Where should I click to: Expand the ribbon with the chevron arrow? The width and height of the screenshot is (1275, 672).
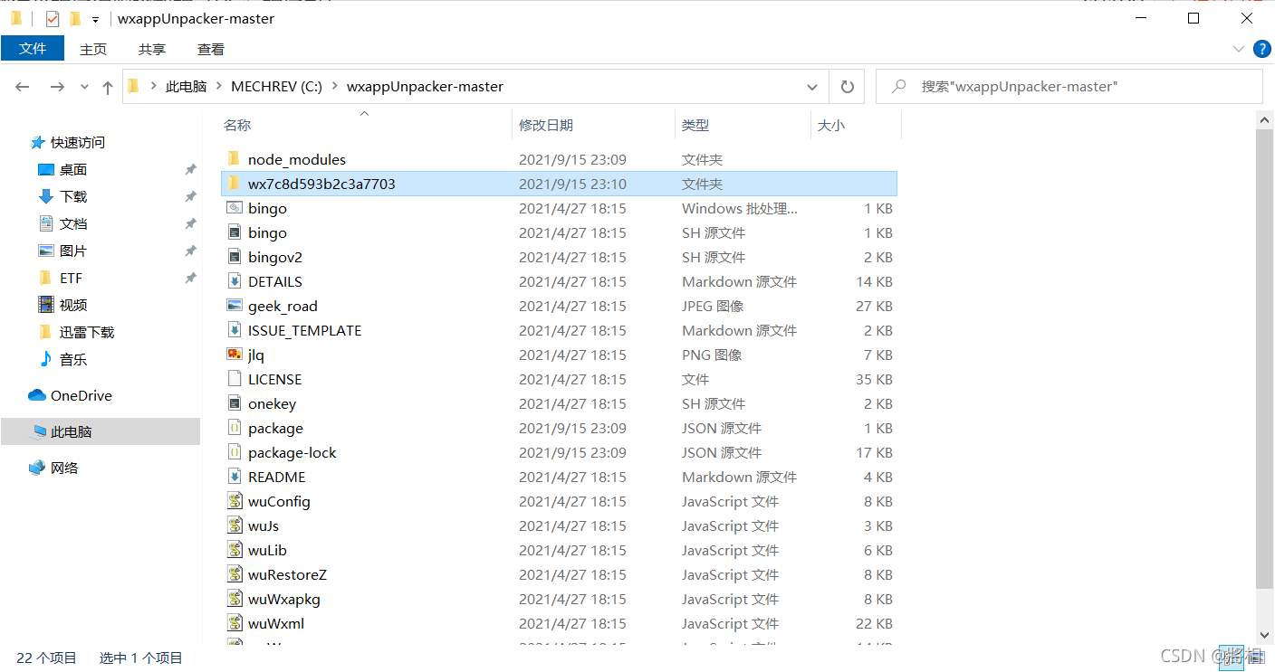click(1238, 50)
